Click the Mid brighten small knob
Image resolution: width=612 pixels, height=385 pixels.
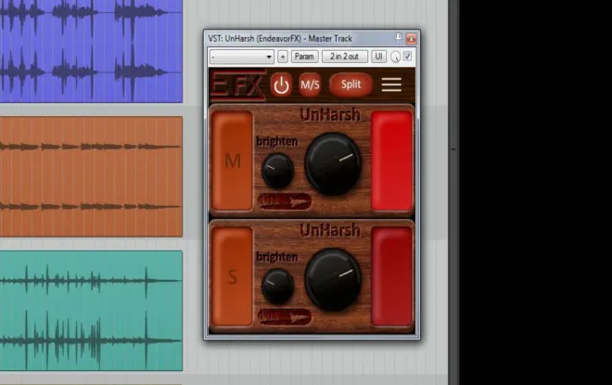tap(277, 171)
